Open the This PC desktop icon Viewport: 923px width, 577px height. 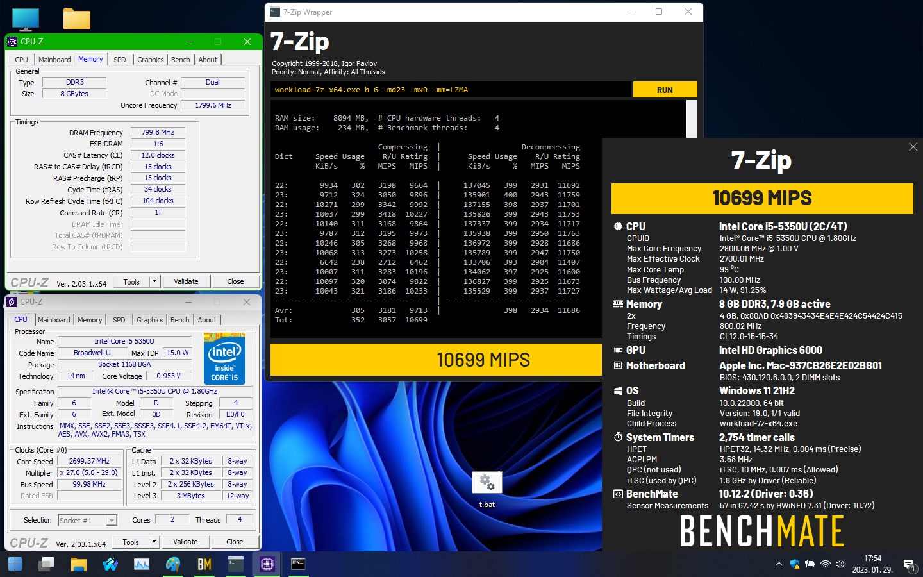tap(26, 19)
